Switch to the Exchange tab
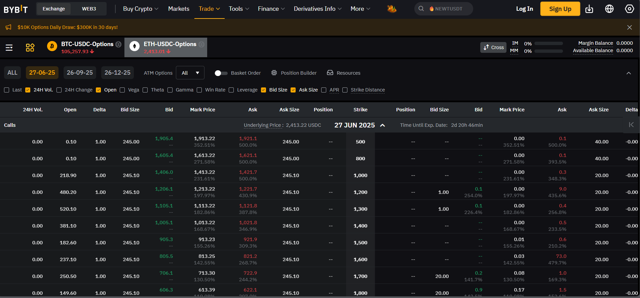 pyautogui.click(x=54, y=9)
